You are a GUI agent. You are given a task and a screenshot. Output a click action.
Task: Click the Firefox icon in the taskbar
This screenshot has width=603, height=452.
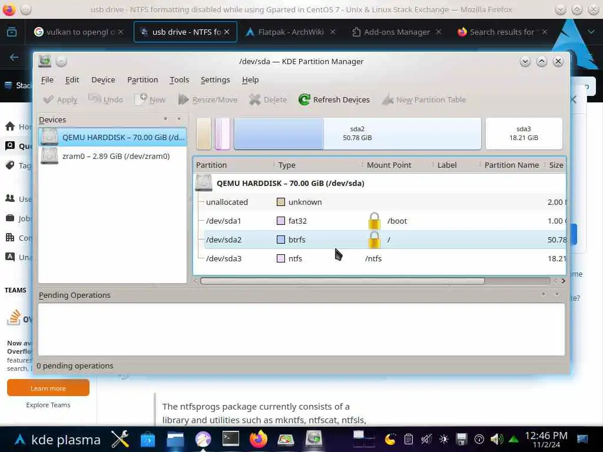point(259,439)
